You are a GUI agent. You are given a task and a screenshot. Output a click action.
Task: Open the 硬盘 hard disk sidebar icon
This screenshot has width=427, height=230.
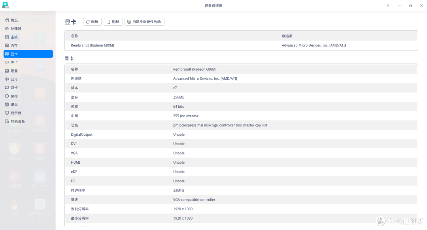point(7,71)
